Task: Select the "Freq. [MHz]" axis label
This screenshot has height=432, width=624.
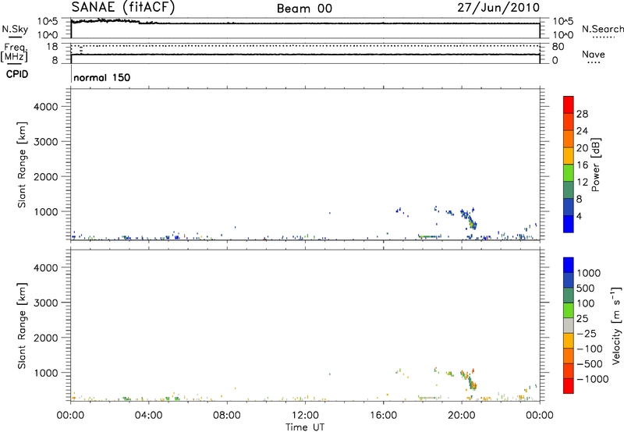Action: 15,52
